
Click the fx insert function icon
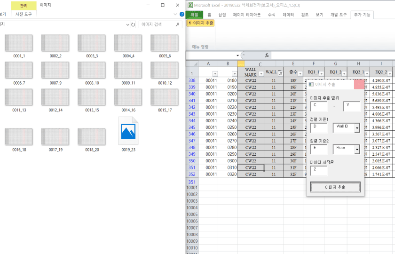point(267,55)
